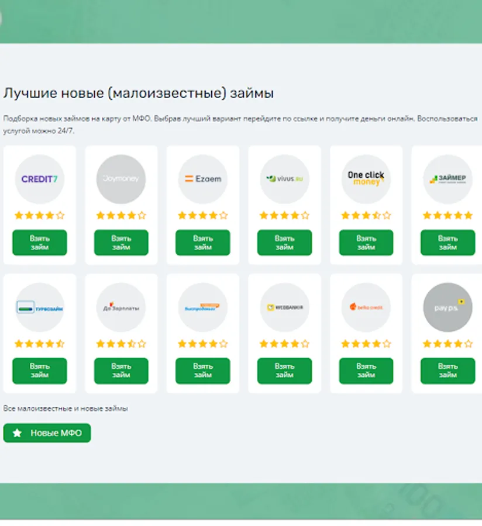Click the star rating under Joymoney
The width and height of the screenshot is (482, 526).
tap(121, 215)
